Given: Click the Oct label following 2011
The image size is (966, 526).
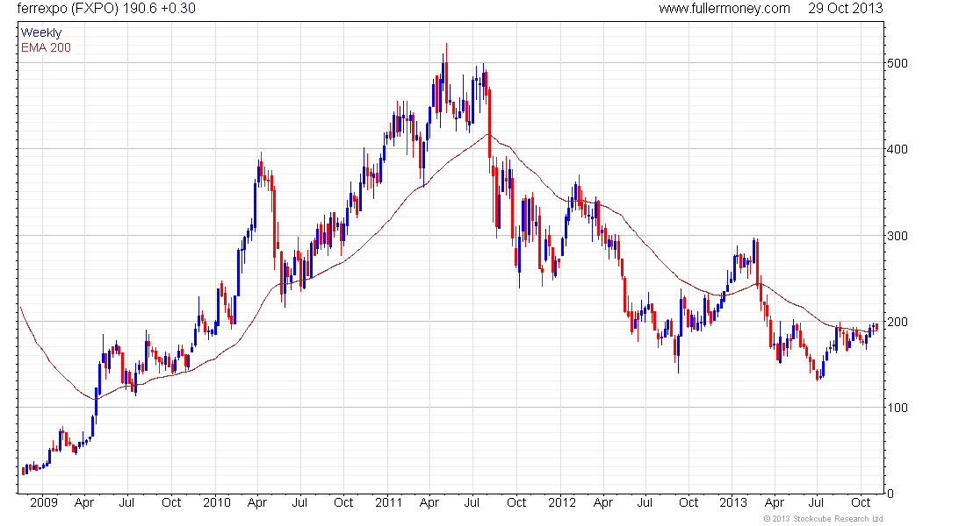Looking at the screenshot, I should pyautogui.click(x=516, y=502).
